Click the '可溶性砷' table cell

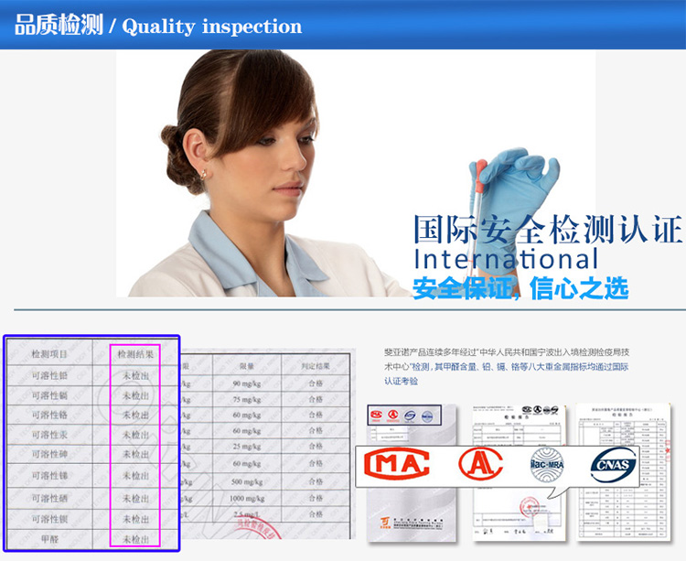tap(49, 454)
